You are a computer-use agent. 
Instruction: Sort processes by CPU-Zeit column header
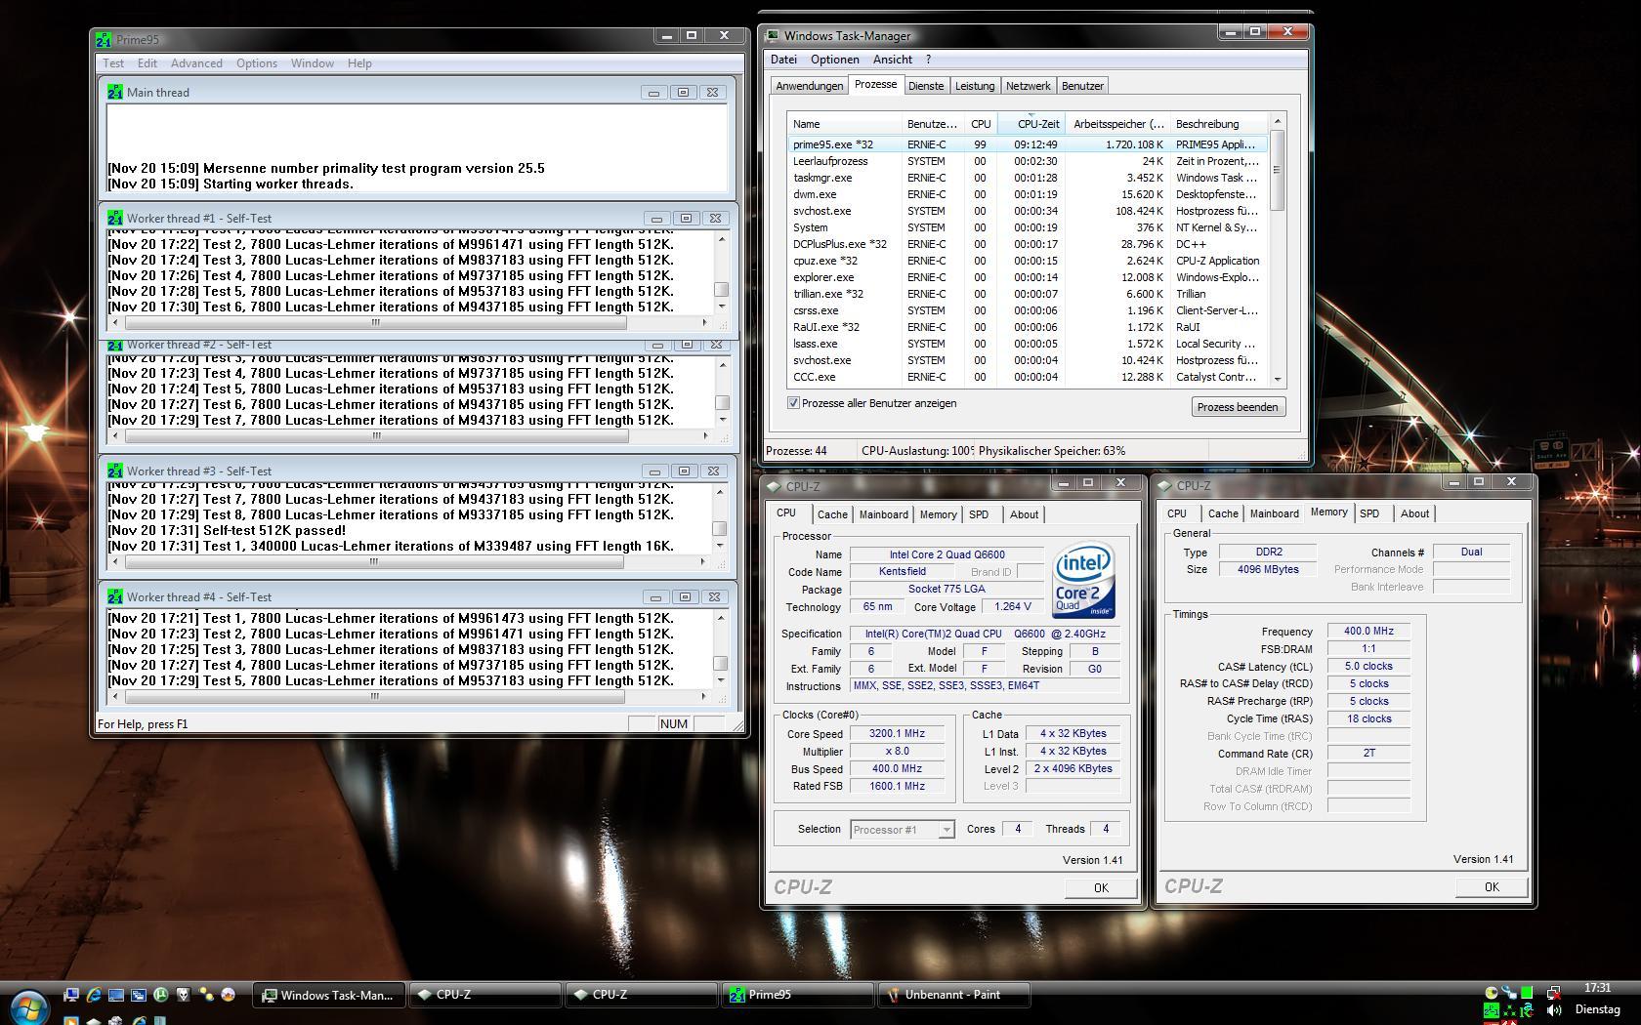click(1031, 124)
